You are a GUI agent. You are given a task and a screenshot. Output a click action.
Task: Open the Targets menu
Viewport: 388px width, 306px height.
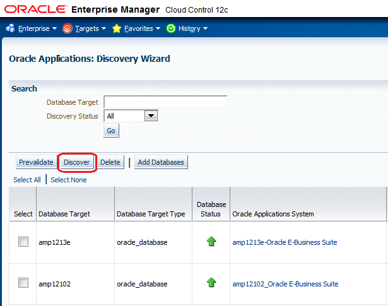(87, 28)
